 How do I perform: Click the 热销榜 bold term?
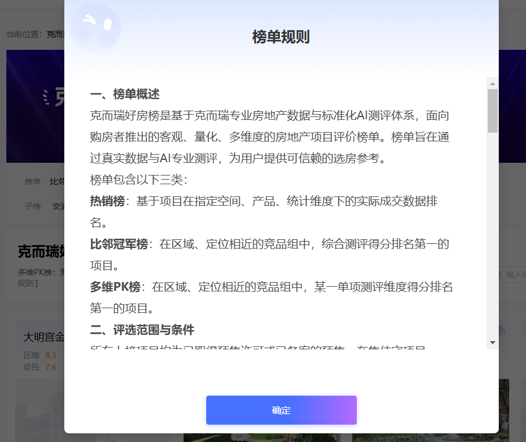[x=107, y=201]
